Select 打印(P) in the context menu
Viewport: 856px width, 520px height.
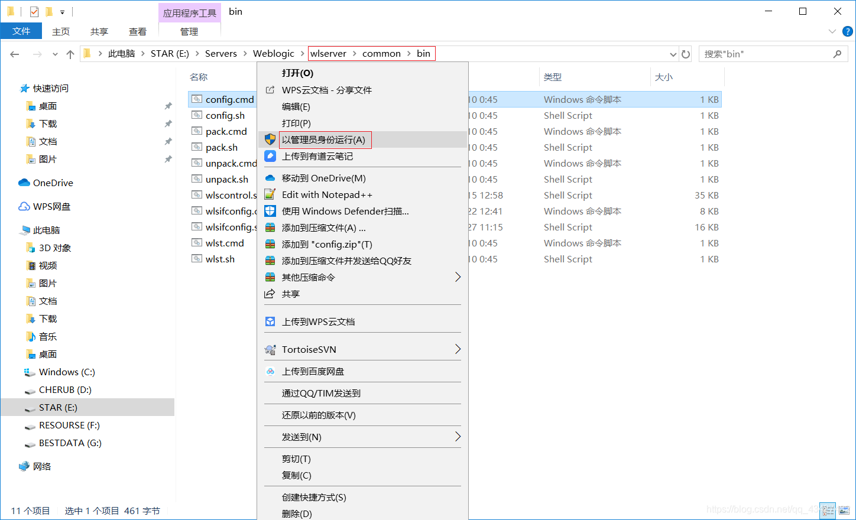click(x=362, y=123)
